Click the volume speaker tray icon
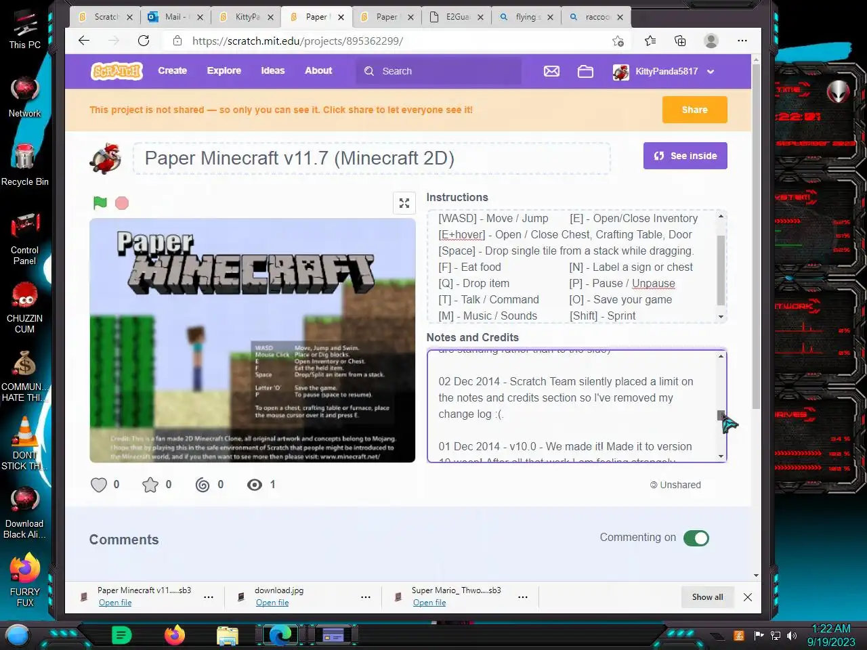The width and height of the screenshot is (867, 650). tap(792, 635)
